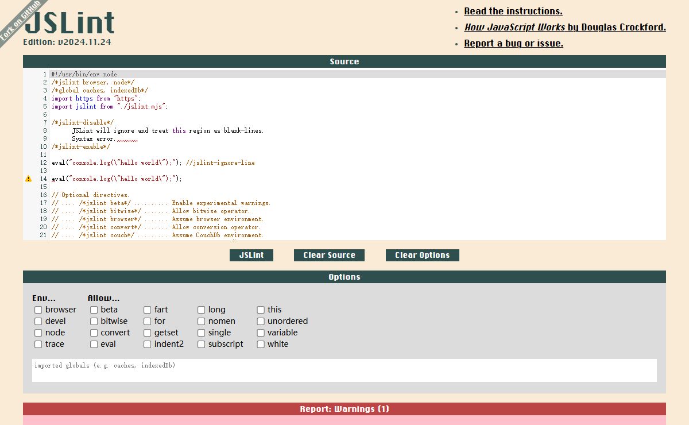
Task: Toggle the indent2 checkbox
Action: [148, 345]
